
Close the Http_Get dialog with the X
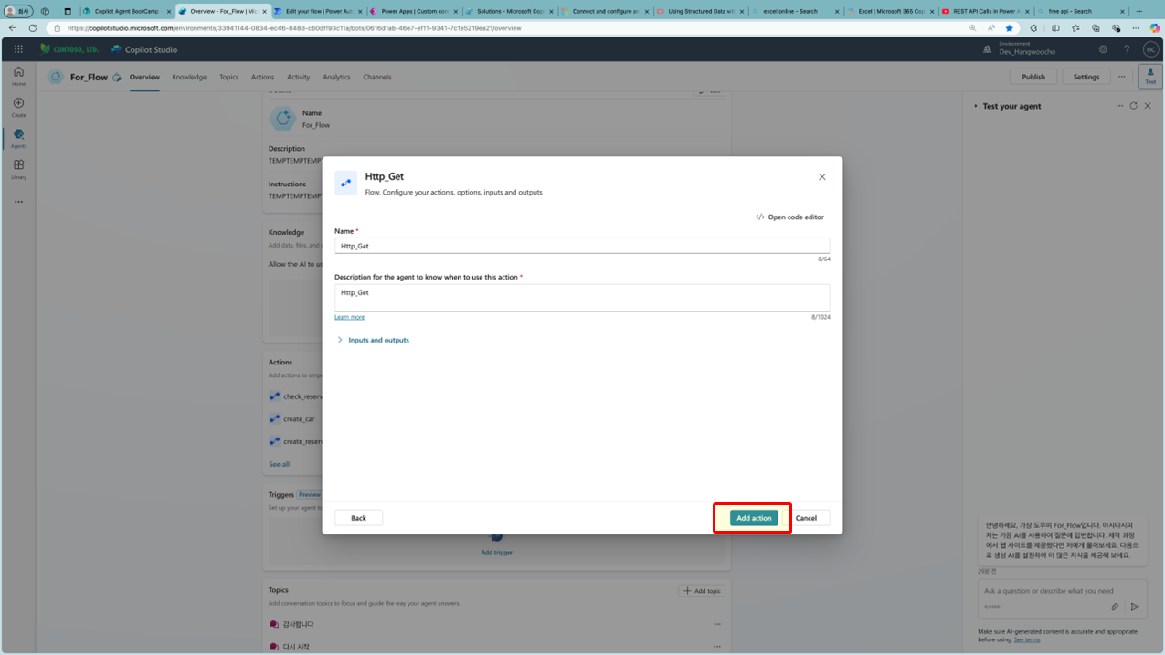[821, 177]
